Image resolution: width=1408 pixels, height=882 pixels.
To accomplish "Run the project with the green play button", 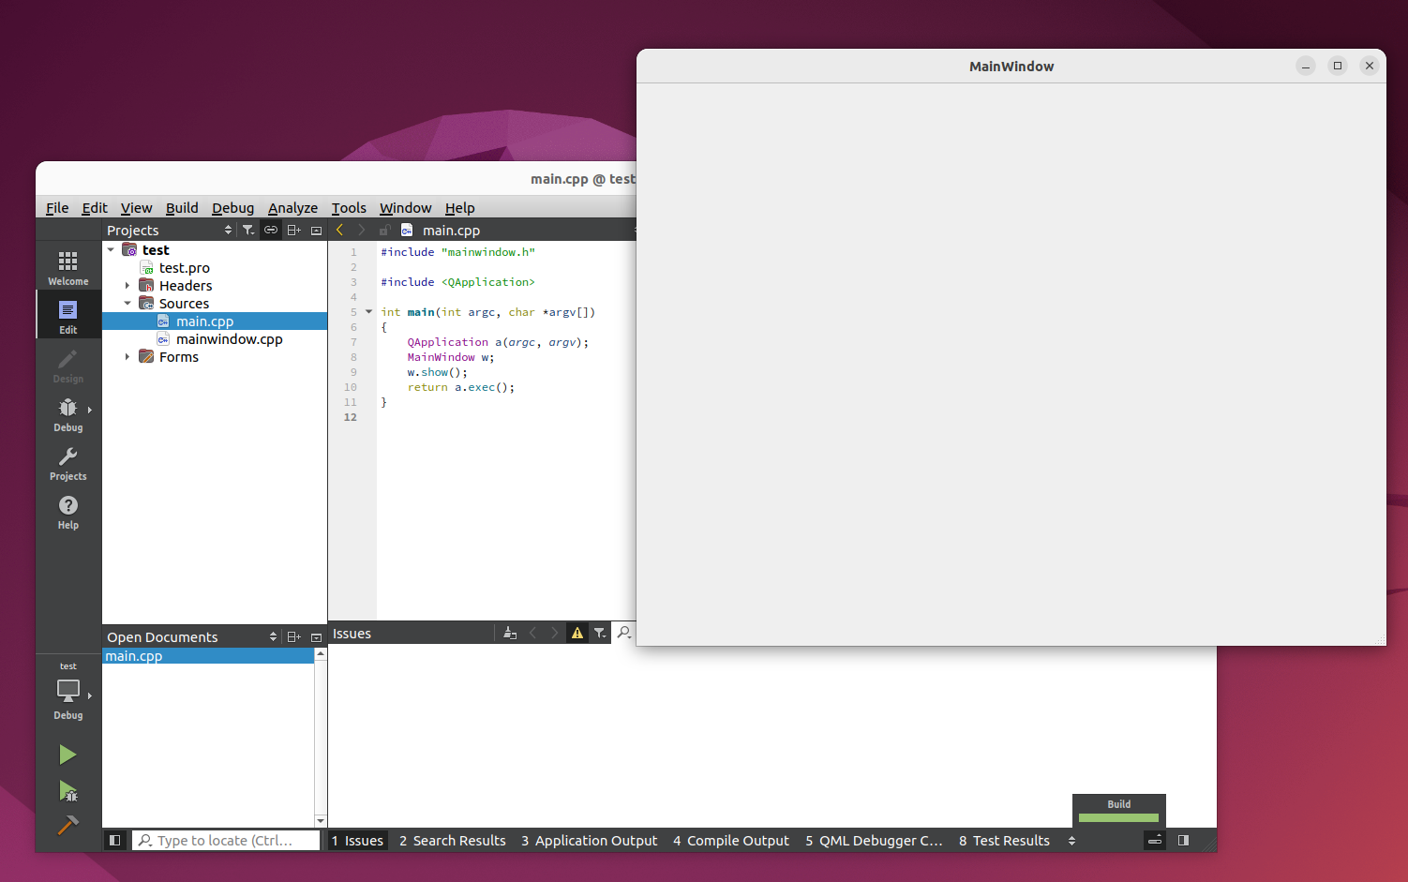I will 67,755.
